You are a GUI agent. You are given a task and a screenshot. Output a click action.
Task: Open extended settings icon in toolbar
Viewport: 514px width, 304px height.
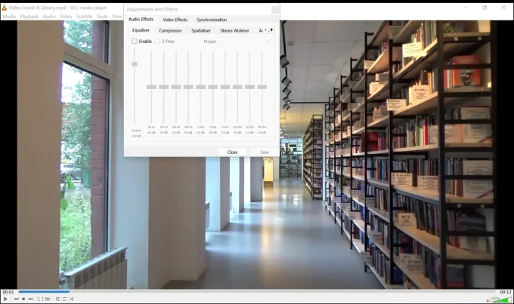pos(48,299)
